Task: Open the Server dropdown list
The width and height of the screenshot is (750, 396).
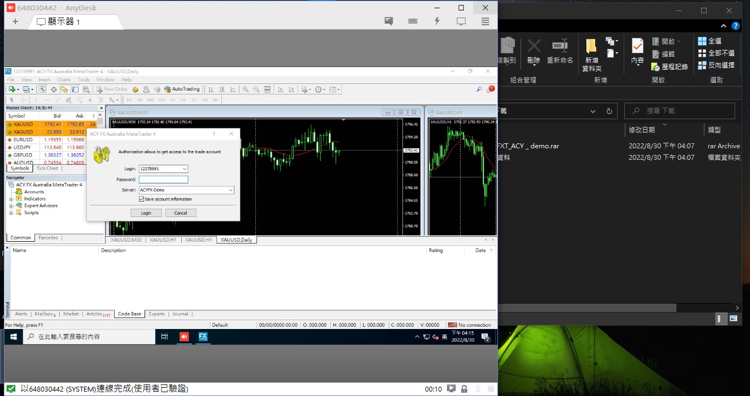Action: click(x=231, y=190)
